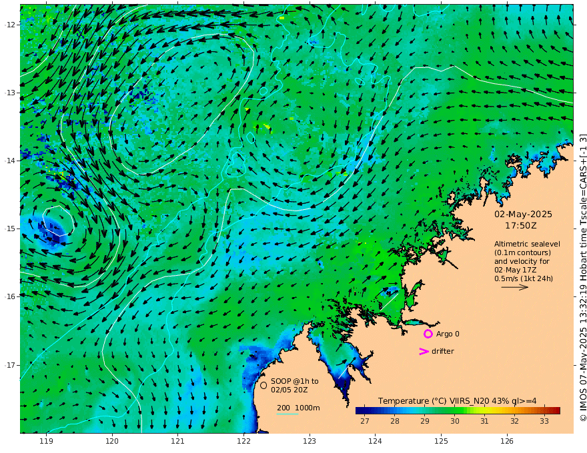Image resolution: width=587 pixels, height=453 pixels.
Task: Click the 0.5m/s velocity scale arrow
Action: [515, 287]
